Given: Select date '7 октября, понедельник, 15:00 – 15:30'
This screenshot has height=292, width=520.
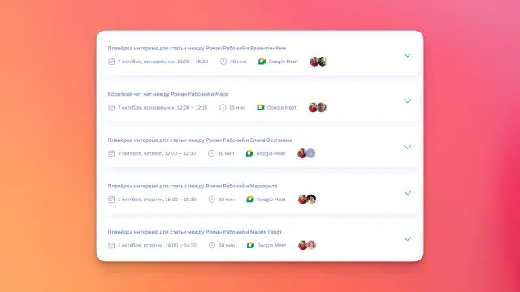Looking at the screenshot, I should point(162,62).
